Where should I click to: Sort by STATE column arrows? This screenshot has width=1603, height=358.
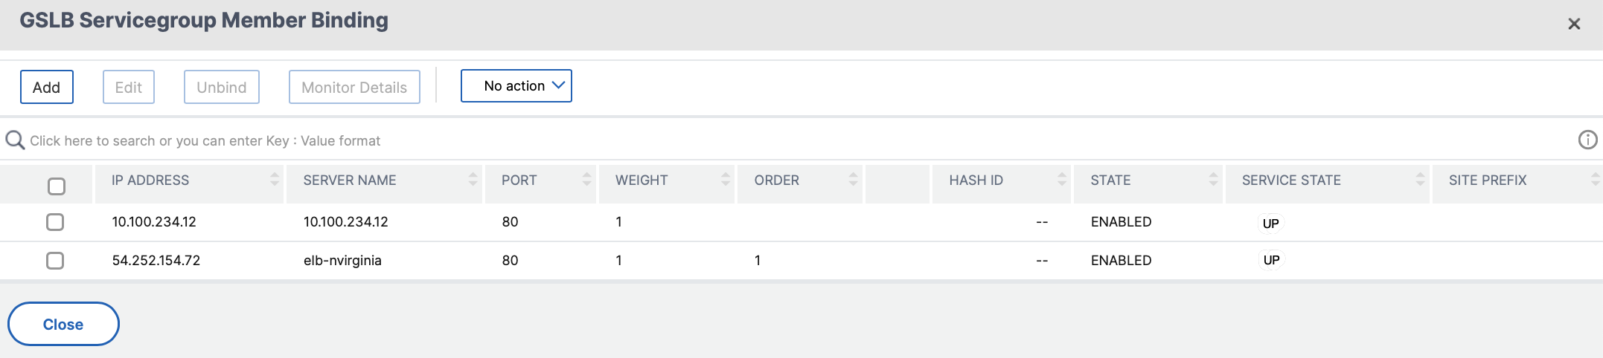[x=1213, y=179]
